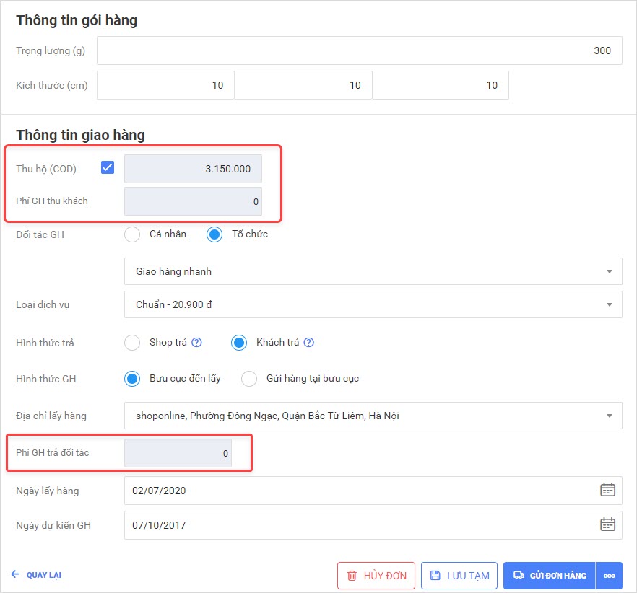Choose Gửi hàng tại bưu cục
Image resolution: width=637 pixels, height=593 pixels.
[249, 379]
